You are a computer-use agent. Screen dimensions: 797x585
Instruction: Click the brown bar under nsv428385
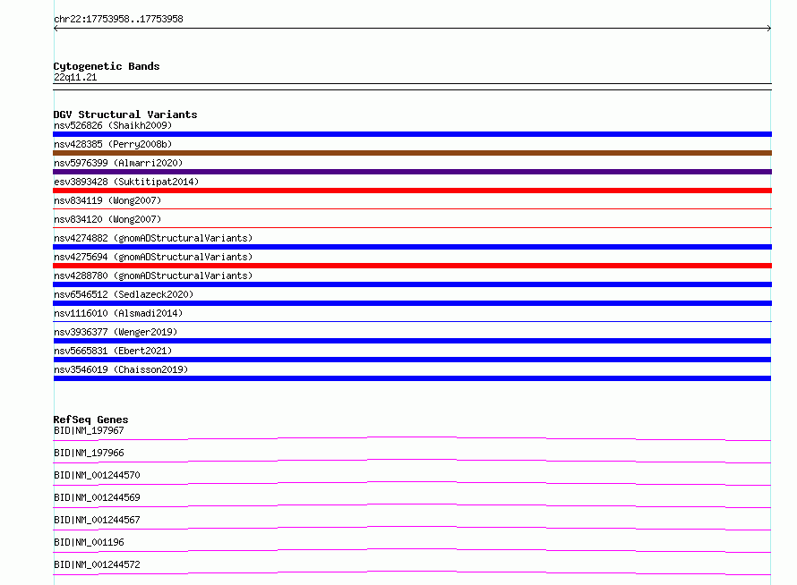tap(412, 153)
